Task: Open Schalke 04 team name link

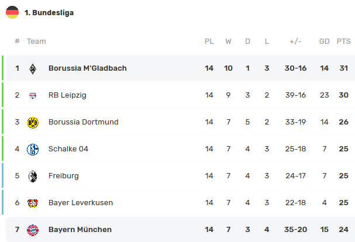Action: coord(68,148)
